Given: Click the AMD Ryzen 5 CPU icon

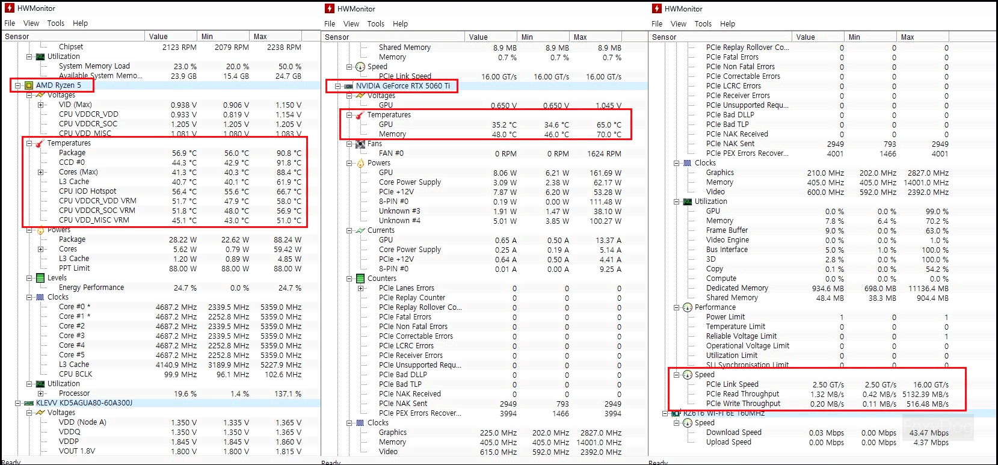Looking at the screenshot, I should point(28,85).
